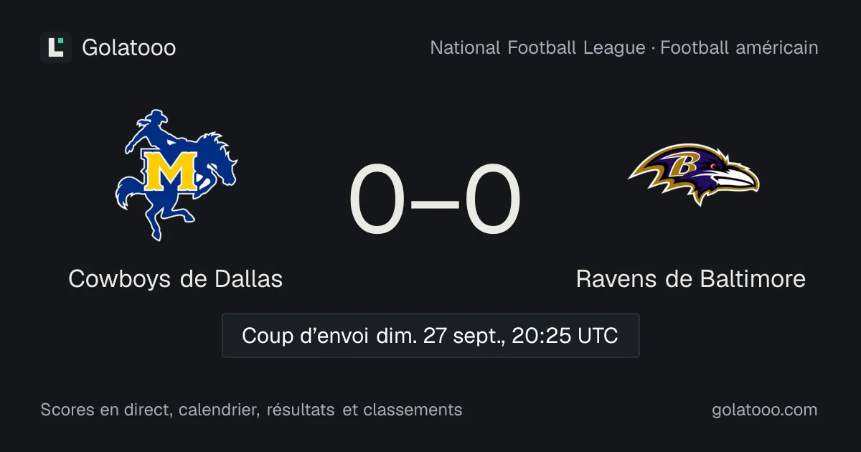Screen dimensions: 861x452
Task: Click the Coup d'envoi kickoff box
Action: tap(430, 335)
